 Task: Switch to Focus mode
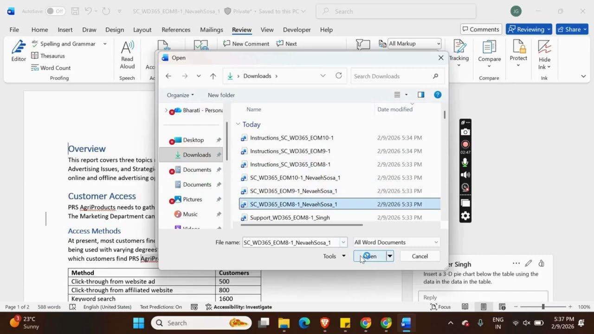440,307
